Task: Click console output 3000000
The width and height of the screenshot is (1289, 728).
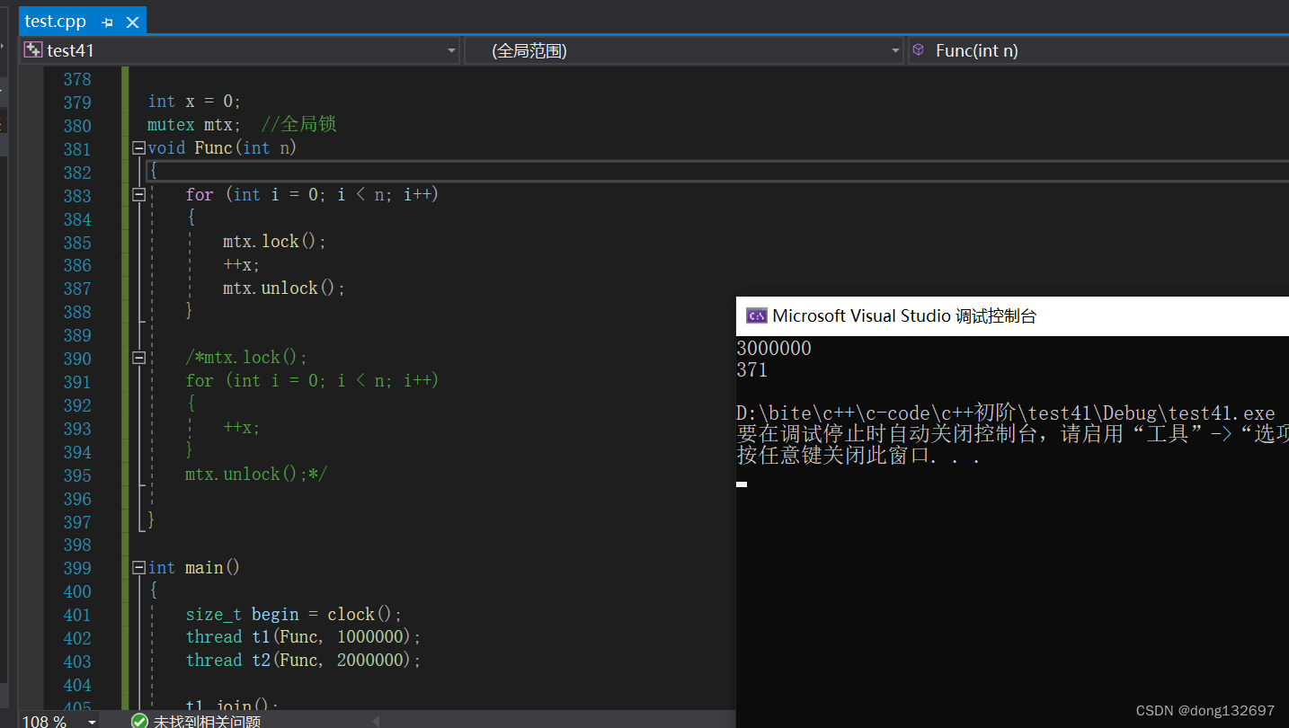Action: (774, 349)
